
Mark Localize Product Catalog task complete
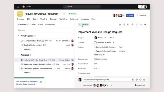click(x=22, y=41)
